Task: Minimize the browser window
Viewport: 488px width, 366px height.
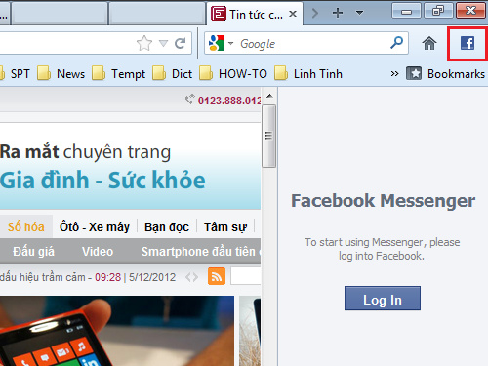Action: [406, 11]
